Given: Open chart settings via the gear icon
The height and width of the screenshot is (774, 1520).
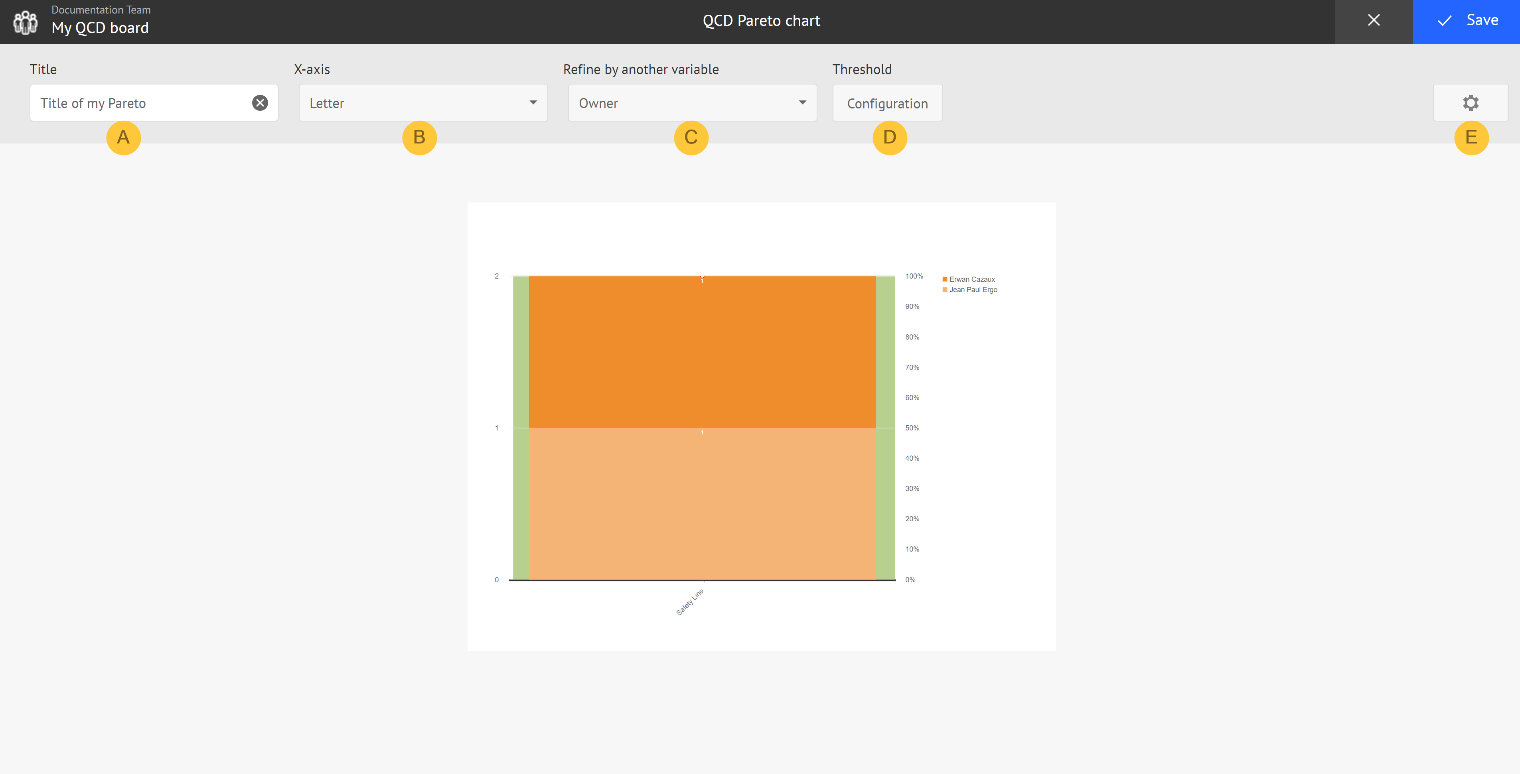Looking at the screenshot, I should point(1471,103).
